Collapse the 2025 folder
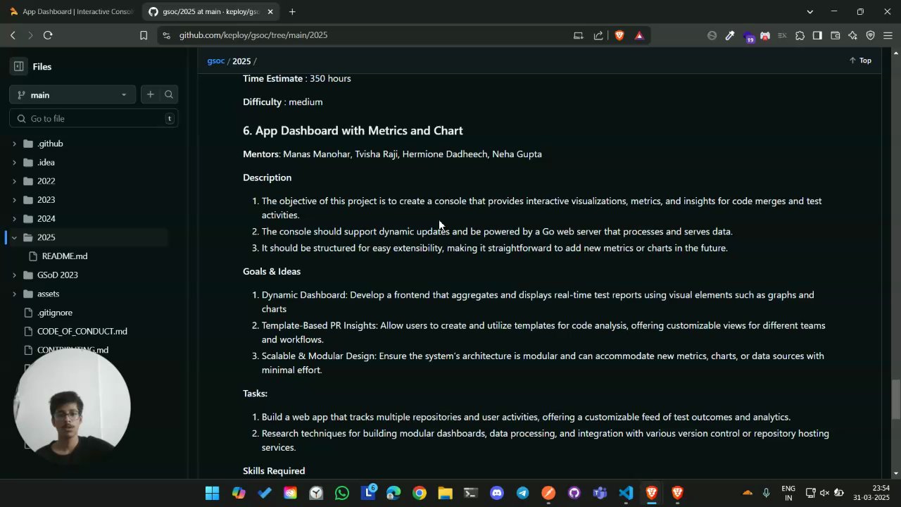Image resolution: width=901 pixels, height=507 pixels. [14, 237]
